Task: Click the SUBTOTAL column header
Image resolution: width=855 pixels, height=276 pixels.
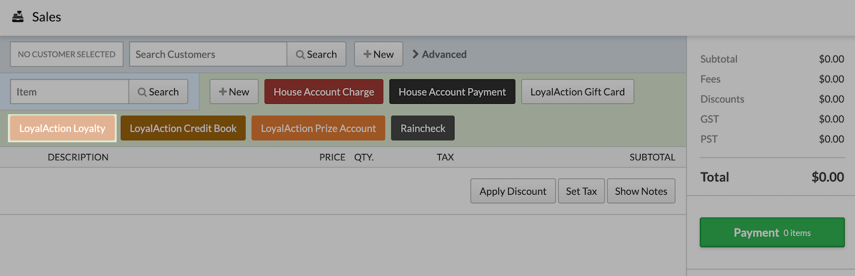Action: pos(652,157)
